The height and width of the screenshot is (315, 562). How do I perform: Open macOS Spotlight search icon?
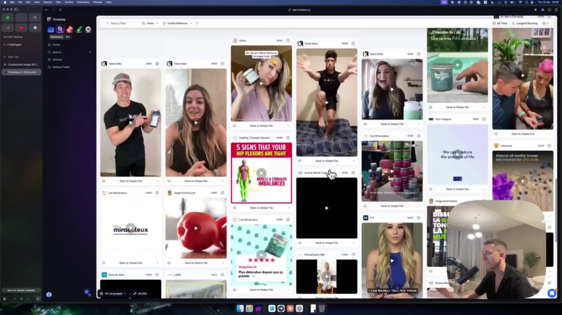(527, 2)
